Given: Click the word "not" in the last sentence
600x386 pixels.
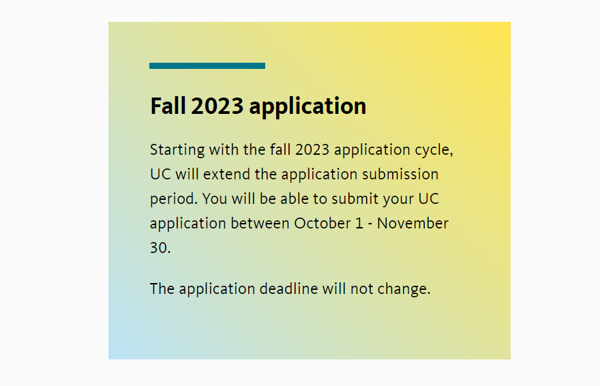Looking at the screenshot, I should [x=361, y=288].
